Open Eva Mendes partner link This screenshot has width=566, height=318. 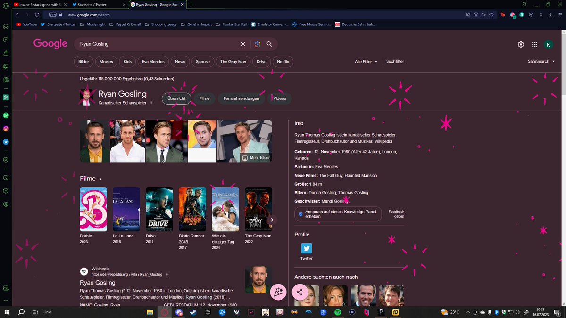[x=326, y=167]
